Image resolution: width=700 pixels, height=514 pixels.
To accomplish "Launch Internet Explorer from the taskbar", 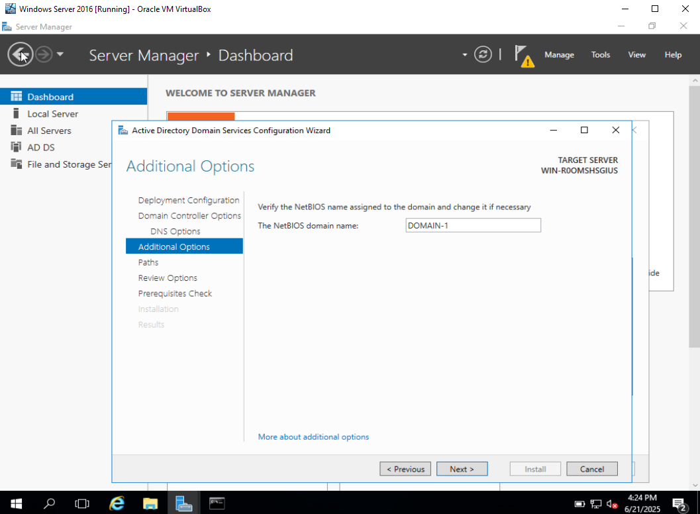I will coord(117,503).
